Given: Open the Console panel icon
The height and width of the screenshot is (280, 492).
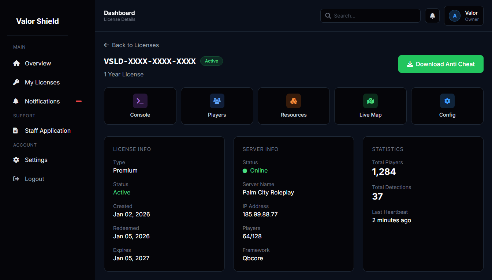Looking at the screenshot, I should pos(140,101).
